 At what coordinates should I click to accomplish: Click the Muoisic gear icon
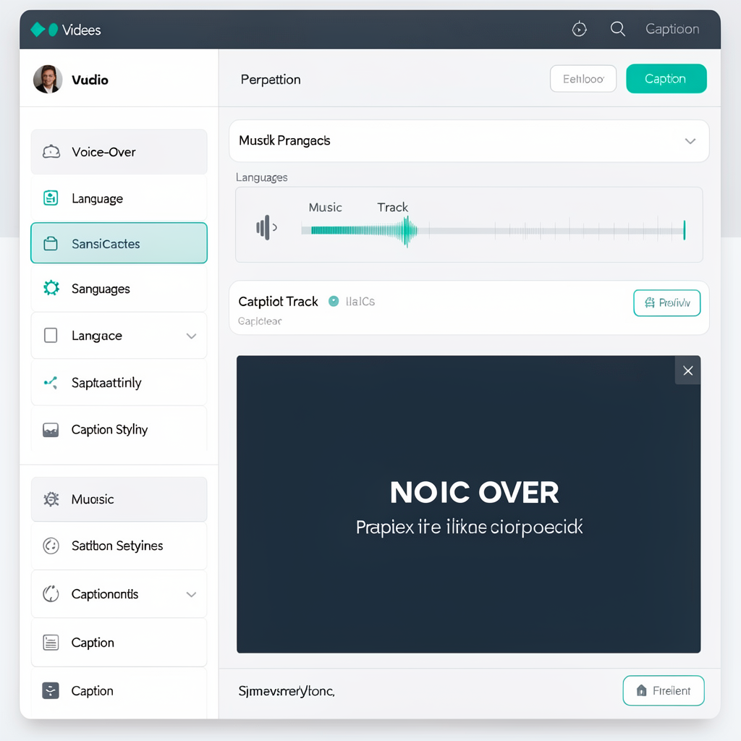pyautogui.click(x=51, y=499)
